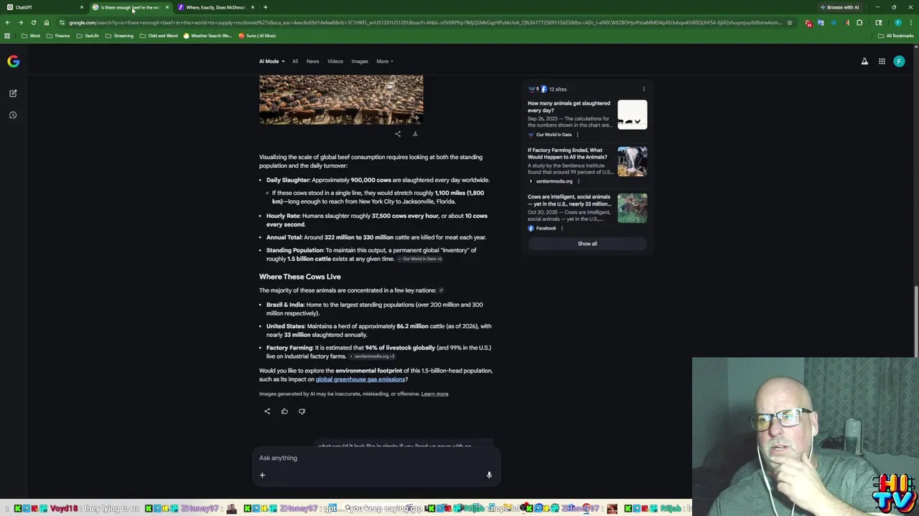Open more options for the 12 sites panel
Image resolution: width=919 pixels, height=516 pixels.
644,89
